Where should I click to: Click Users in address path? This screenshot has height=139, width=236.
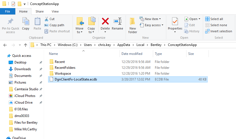coord(88,45)
